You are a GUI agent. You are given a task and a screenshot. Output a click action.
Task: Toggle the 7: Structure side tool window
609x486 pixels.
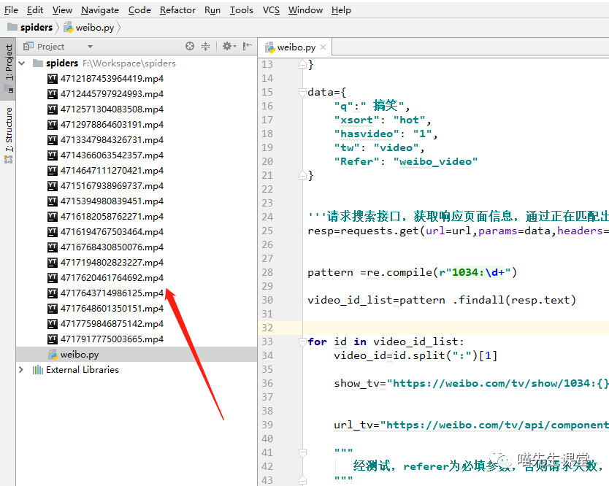tap(9, 135)
